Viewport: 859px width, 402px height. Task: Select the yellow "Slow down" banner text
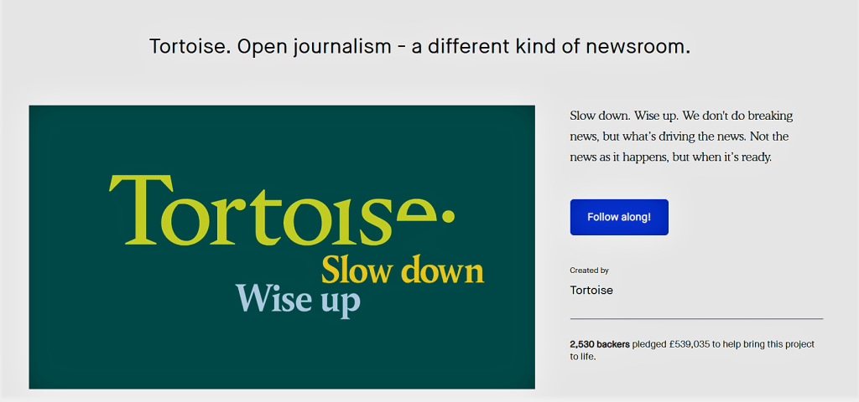tap(403, 271)
